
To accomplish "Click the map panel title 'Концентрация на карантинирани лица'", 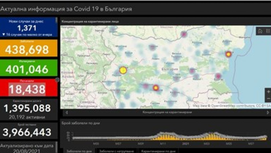I will [90, 22].
